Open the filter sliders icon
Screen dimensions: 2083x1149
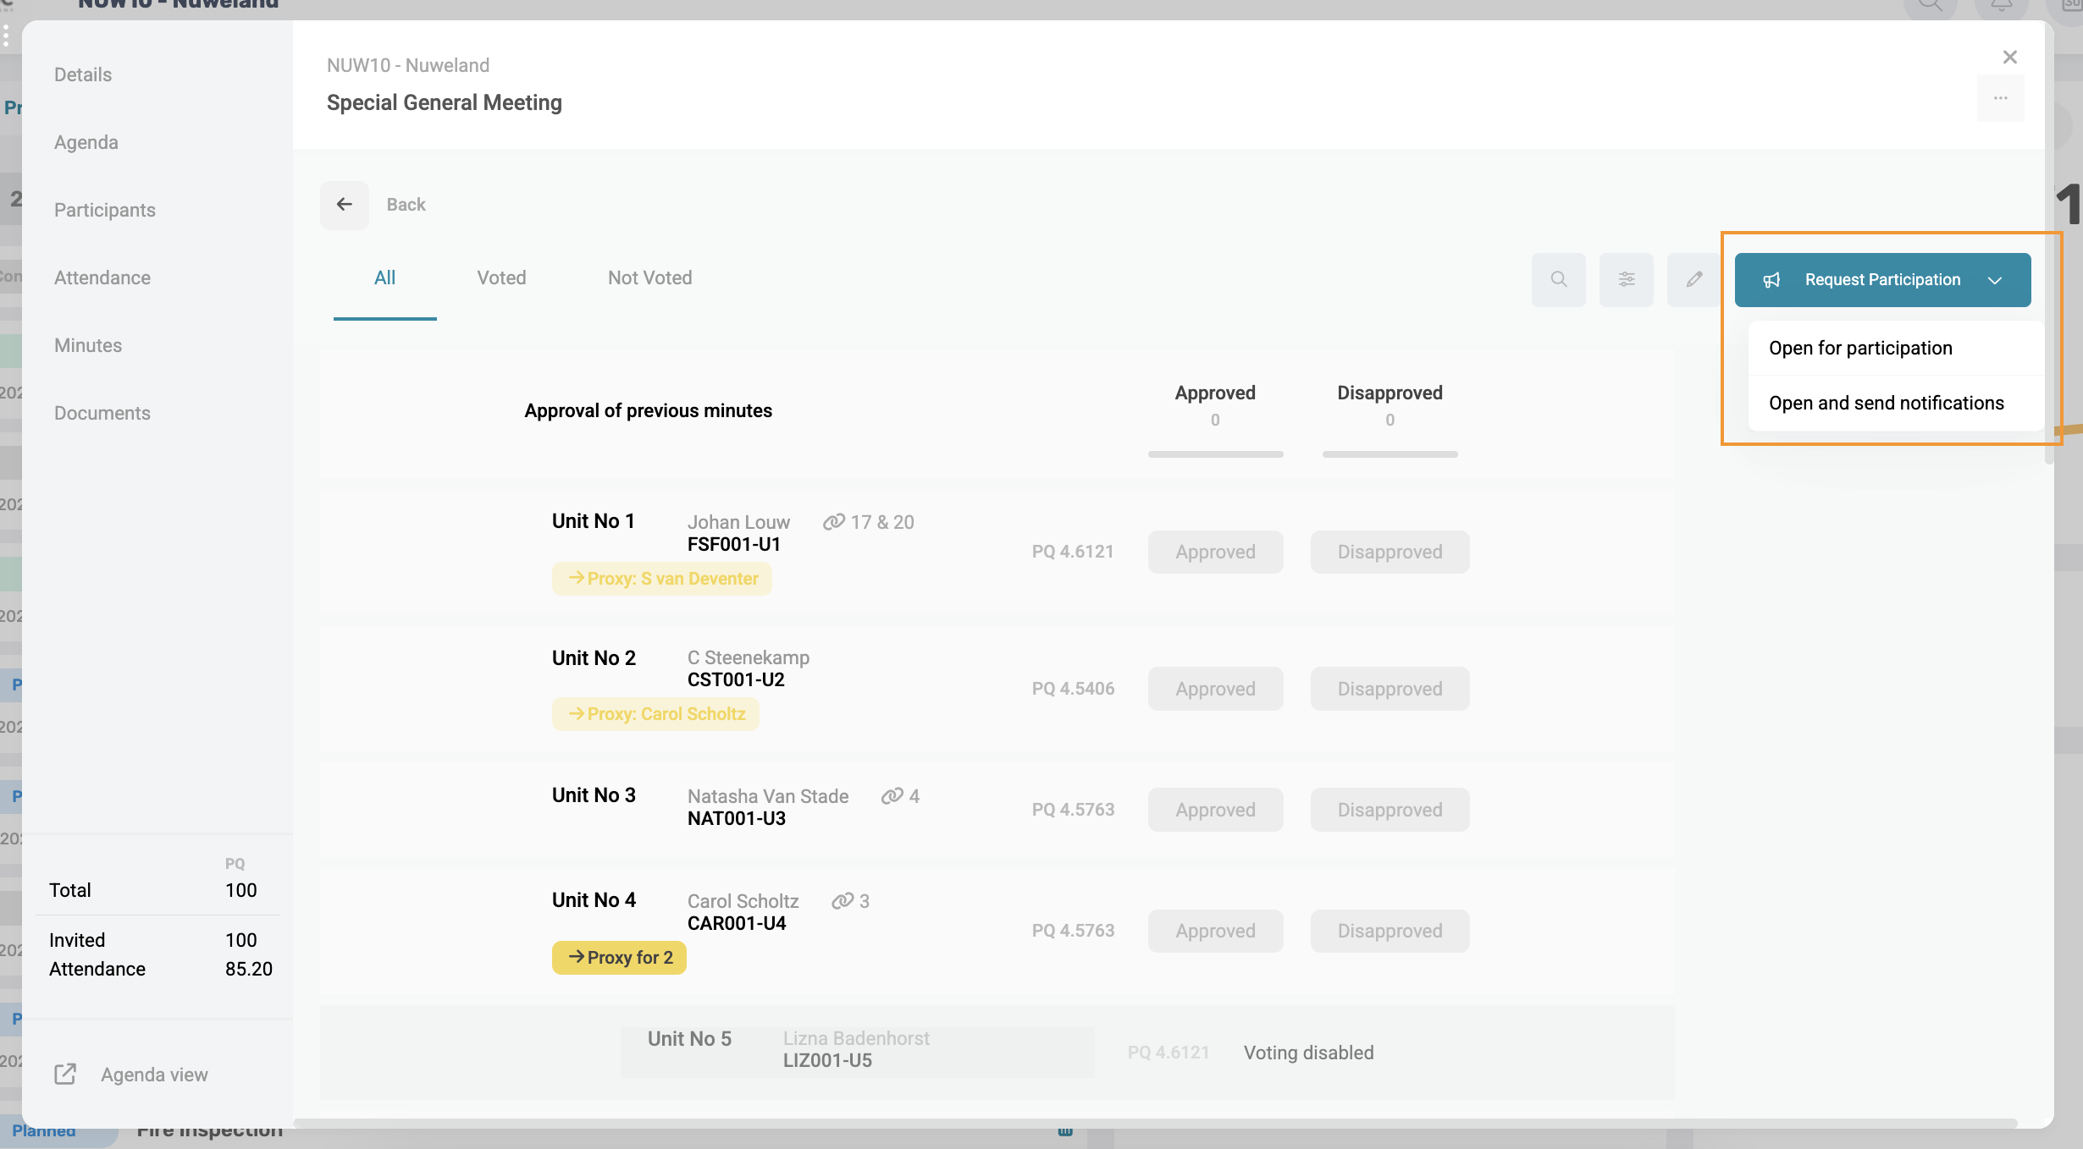[x=1626, y=279]
